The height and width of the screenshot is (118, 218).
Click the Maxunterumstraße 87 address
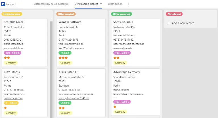point(72,77)
